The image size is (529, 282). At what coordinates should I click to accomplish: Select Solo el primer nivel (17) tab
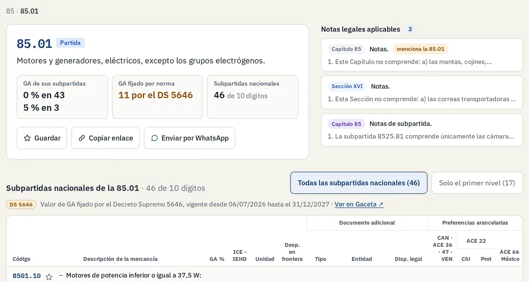tap(477, 183)
